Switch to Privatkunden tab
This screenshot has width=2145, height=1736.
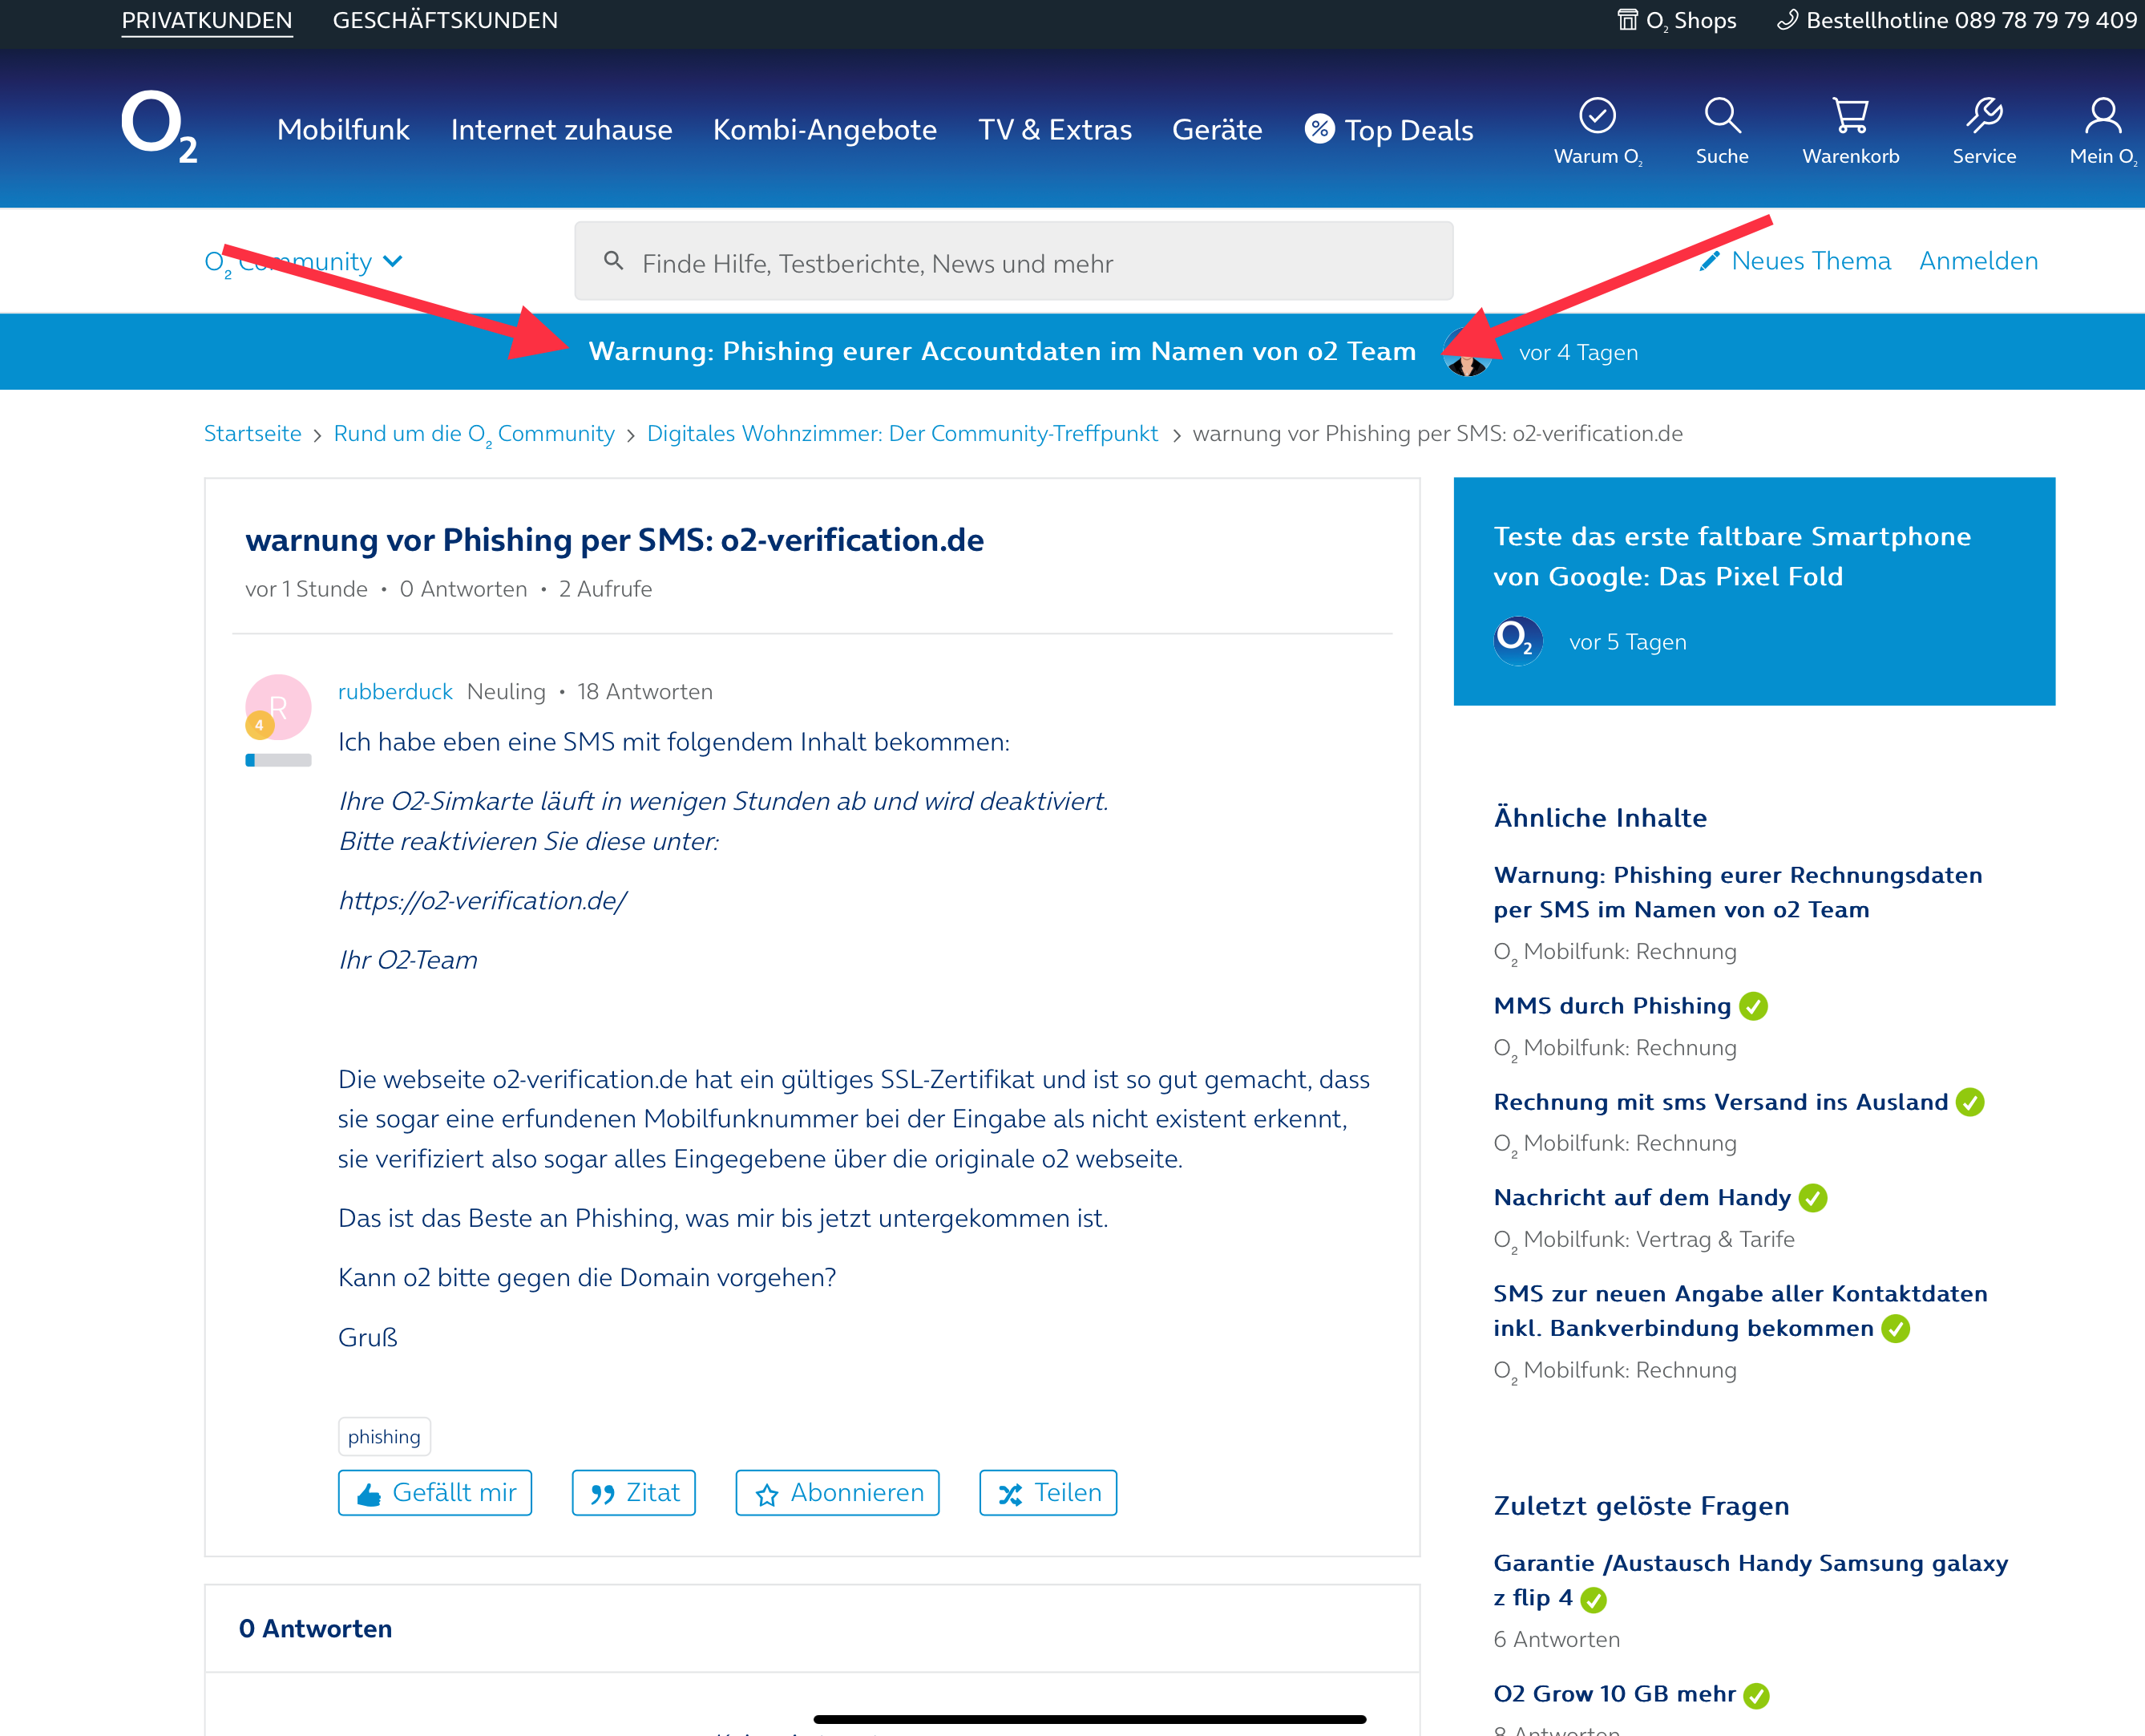207,20
